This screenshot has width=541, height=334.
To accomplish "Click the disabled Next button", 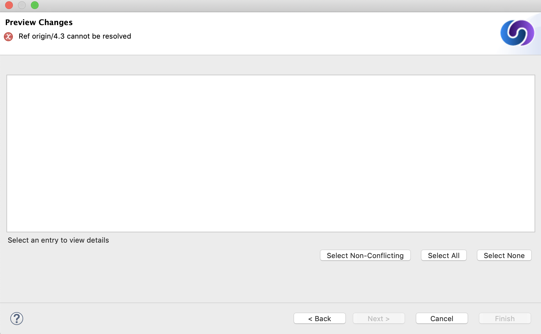I will pos(378,319).
